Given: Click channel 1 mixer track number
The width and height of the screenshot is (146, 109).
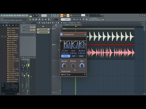Looking at the screenshot, I should 28,27.
